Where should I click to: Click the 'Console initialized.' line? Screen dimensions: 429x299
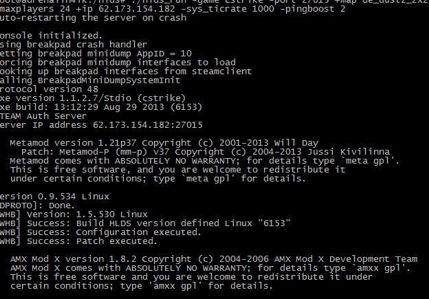tap(51, 36)
